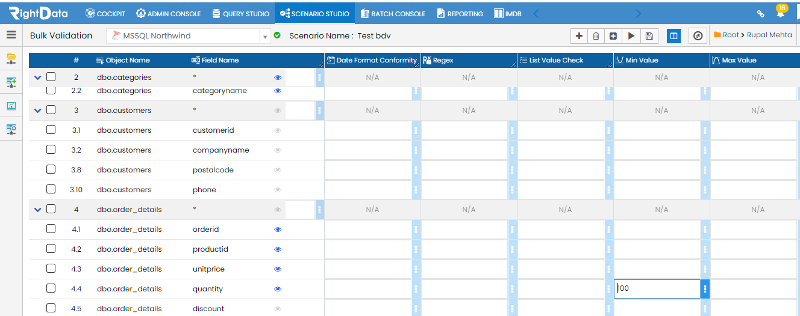Image resolution: width=800 pixels, height=316 pixels.
Task: Check the box for dbo.customers companyname row
Action: tap(51, 150)
